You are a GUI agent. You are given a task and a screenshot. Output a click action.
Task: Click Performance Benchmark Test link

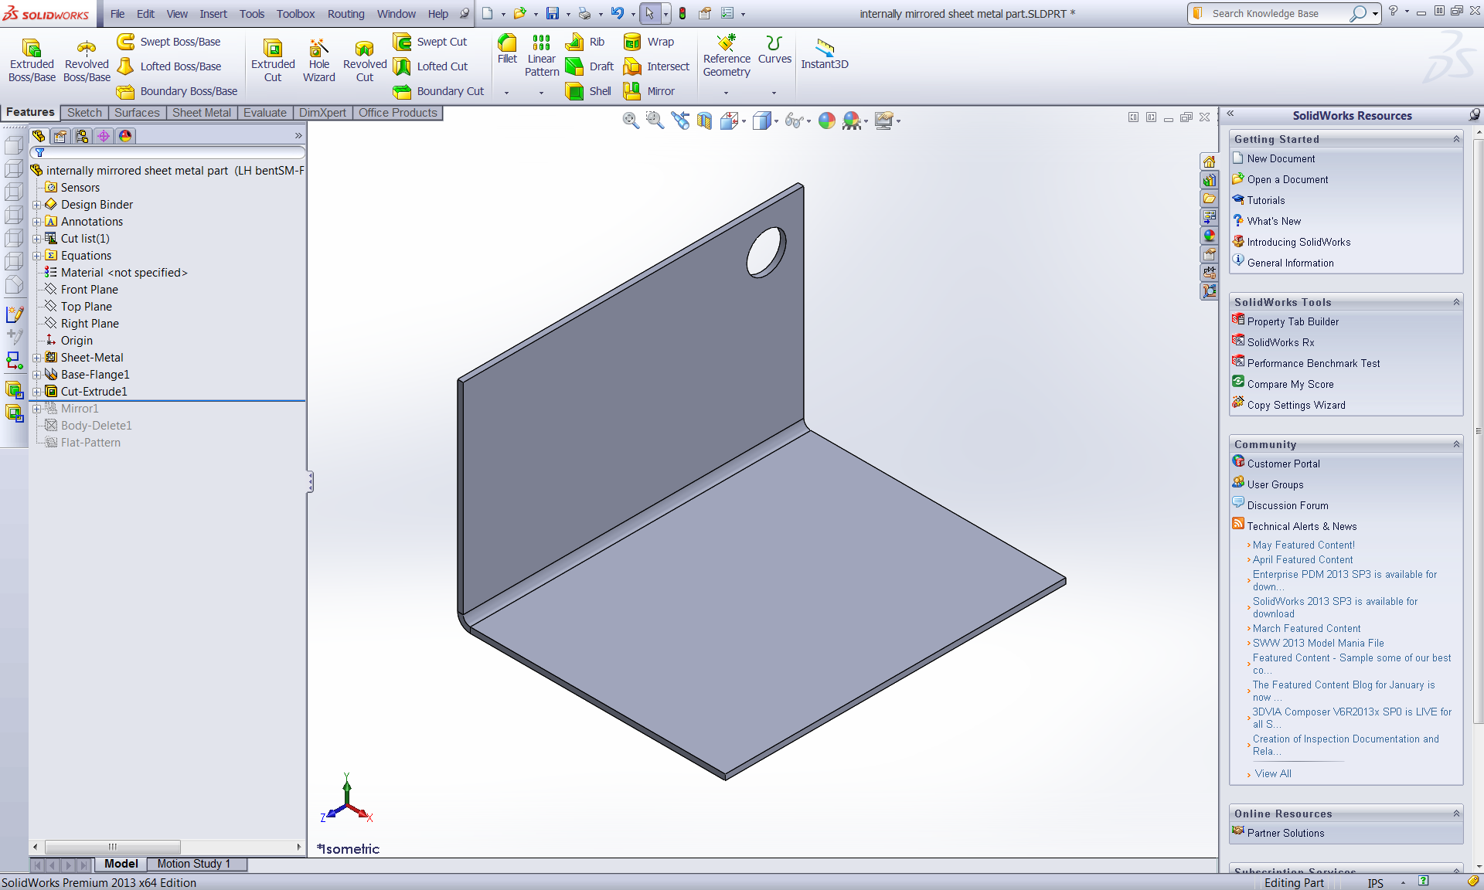1313,363
